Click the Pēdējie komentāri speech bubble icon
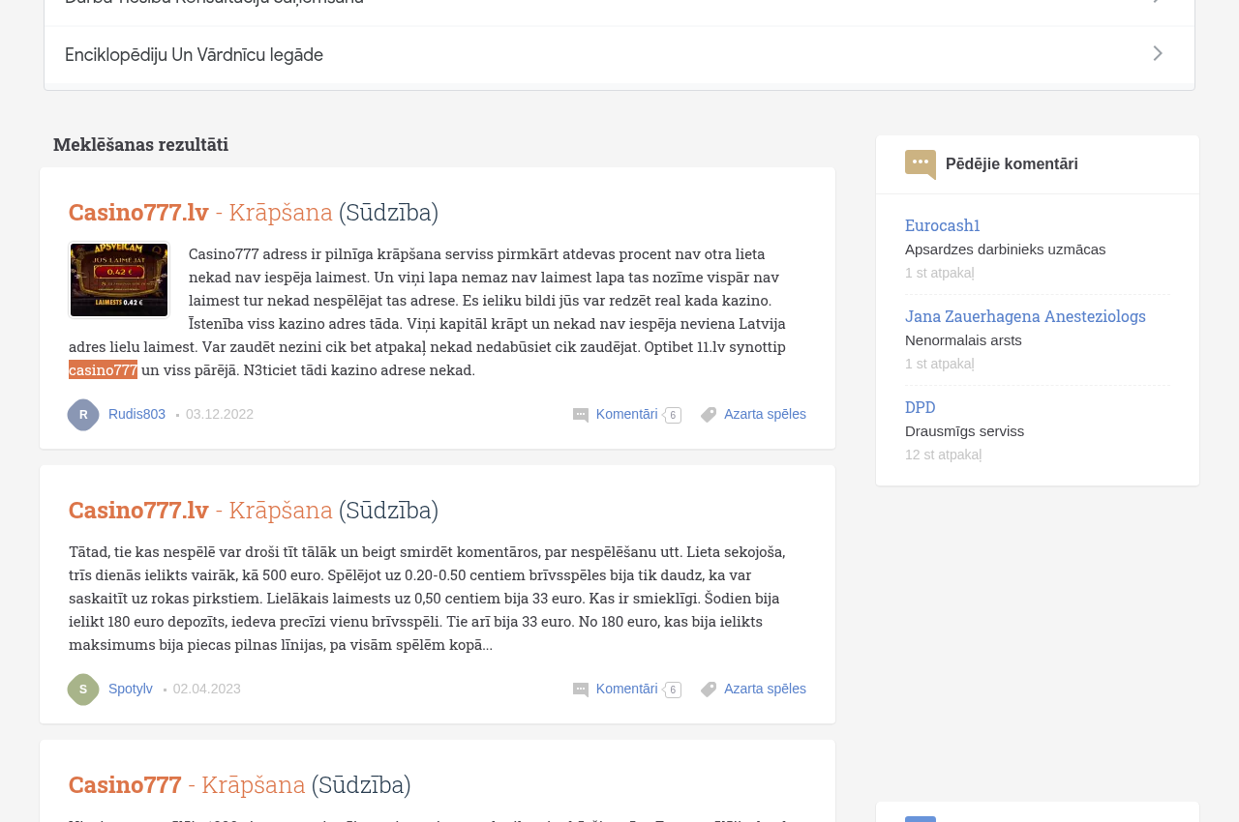1239x822 pixels. click(x=921, y=164)
